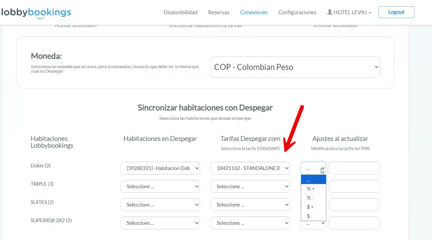Open the Disponibilidad menu item
Screen dimensions: 432x240
pyautogui.click(x=181, y=13)
